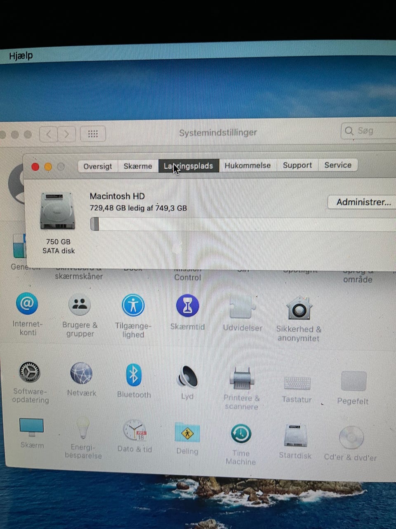Open Udvidelser puzzle piece icon
396x529 pixels.
(242, 307)
